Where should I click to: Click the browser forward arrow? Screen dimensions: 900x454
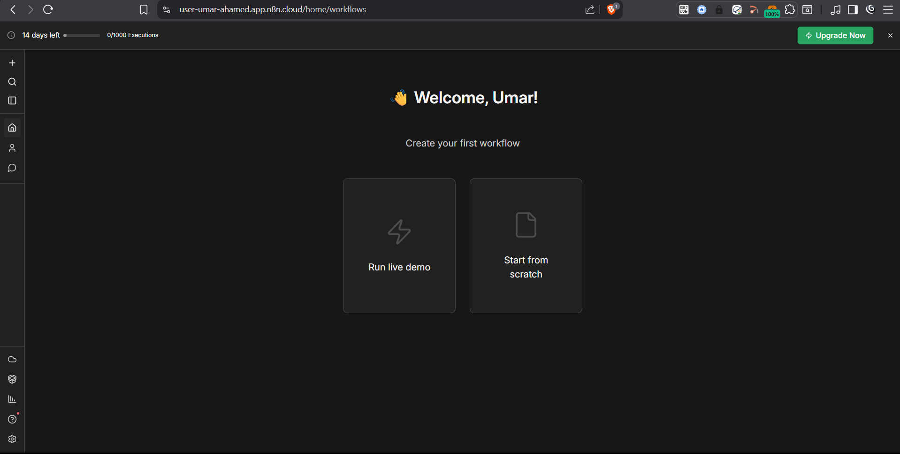pyautogui.click(x=31, y=9)
